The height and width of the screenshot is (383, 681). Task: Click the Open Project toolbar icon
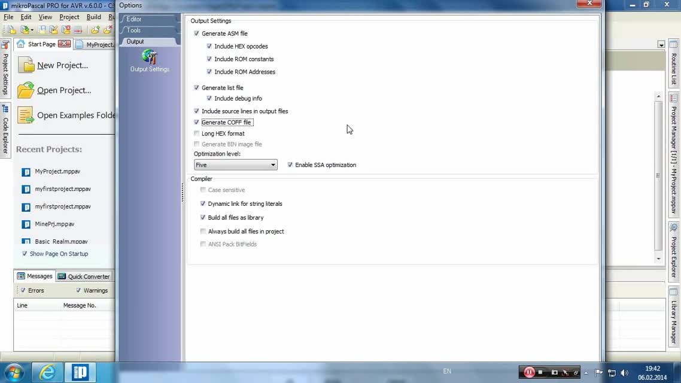coord(25,29)
